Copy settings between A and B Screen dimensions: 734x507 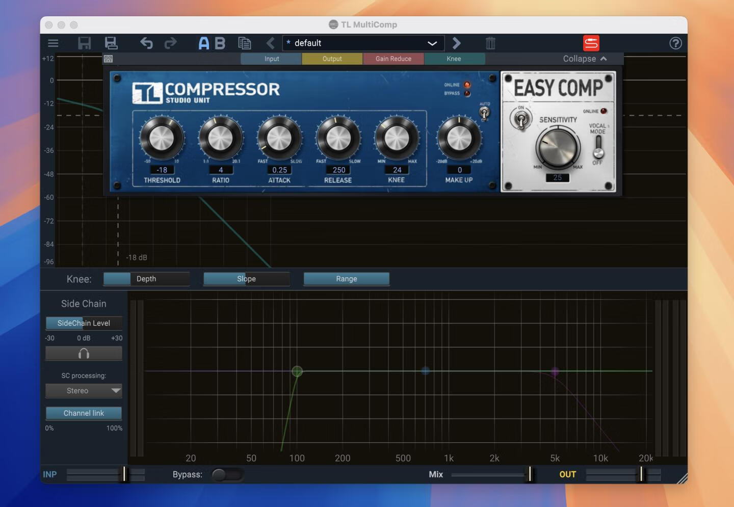[245, 43]
